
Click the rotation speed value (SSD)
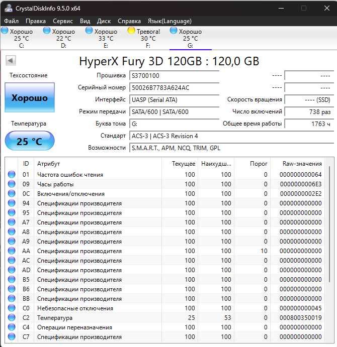tap(309, 100)
